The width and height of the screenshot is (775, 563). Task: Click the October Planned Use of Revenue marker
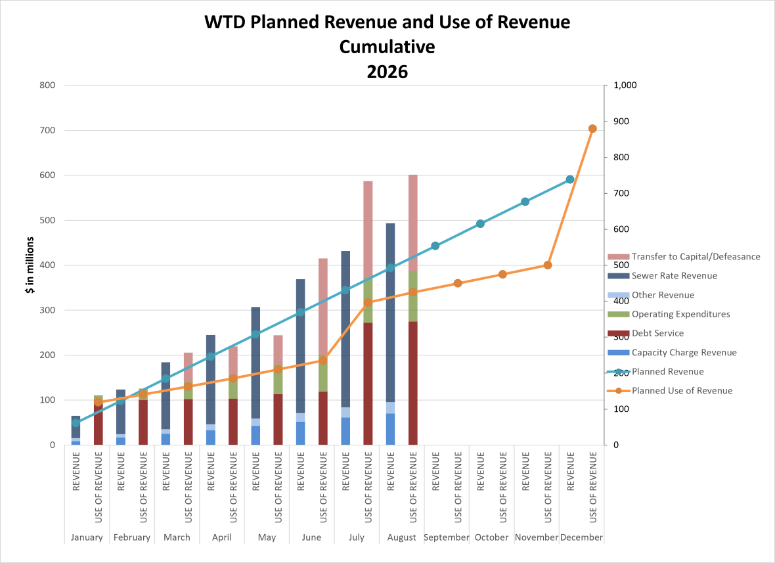click(502, 275)
